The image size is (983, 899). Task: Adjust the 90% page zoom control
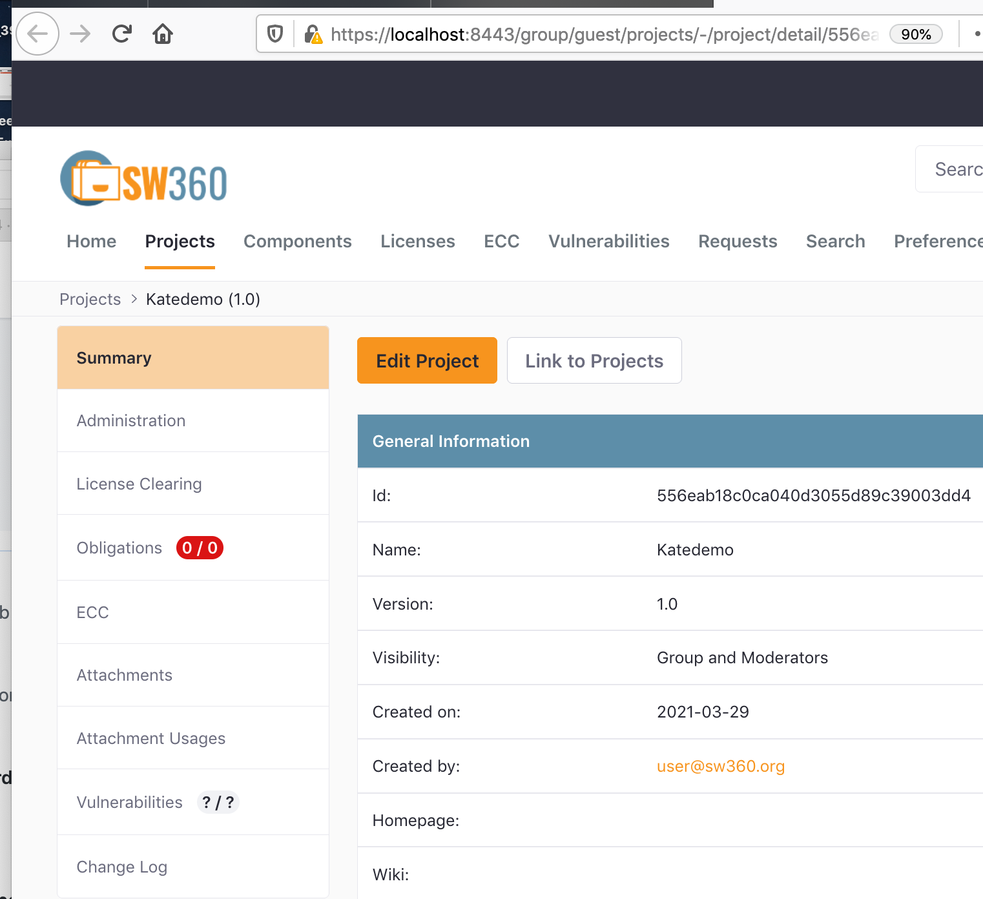pyautogui.click(x=915, y=34)
